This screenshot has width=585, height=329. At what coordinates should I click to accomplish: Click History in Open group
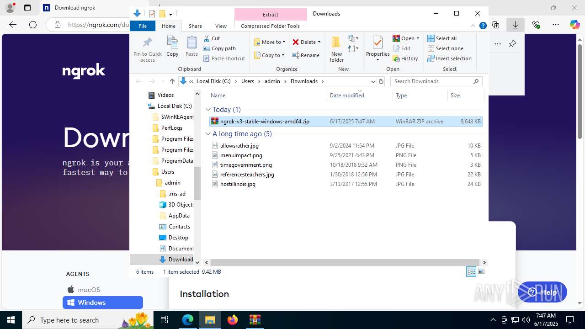405,58
